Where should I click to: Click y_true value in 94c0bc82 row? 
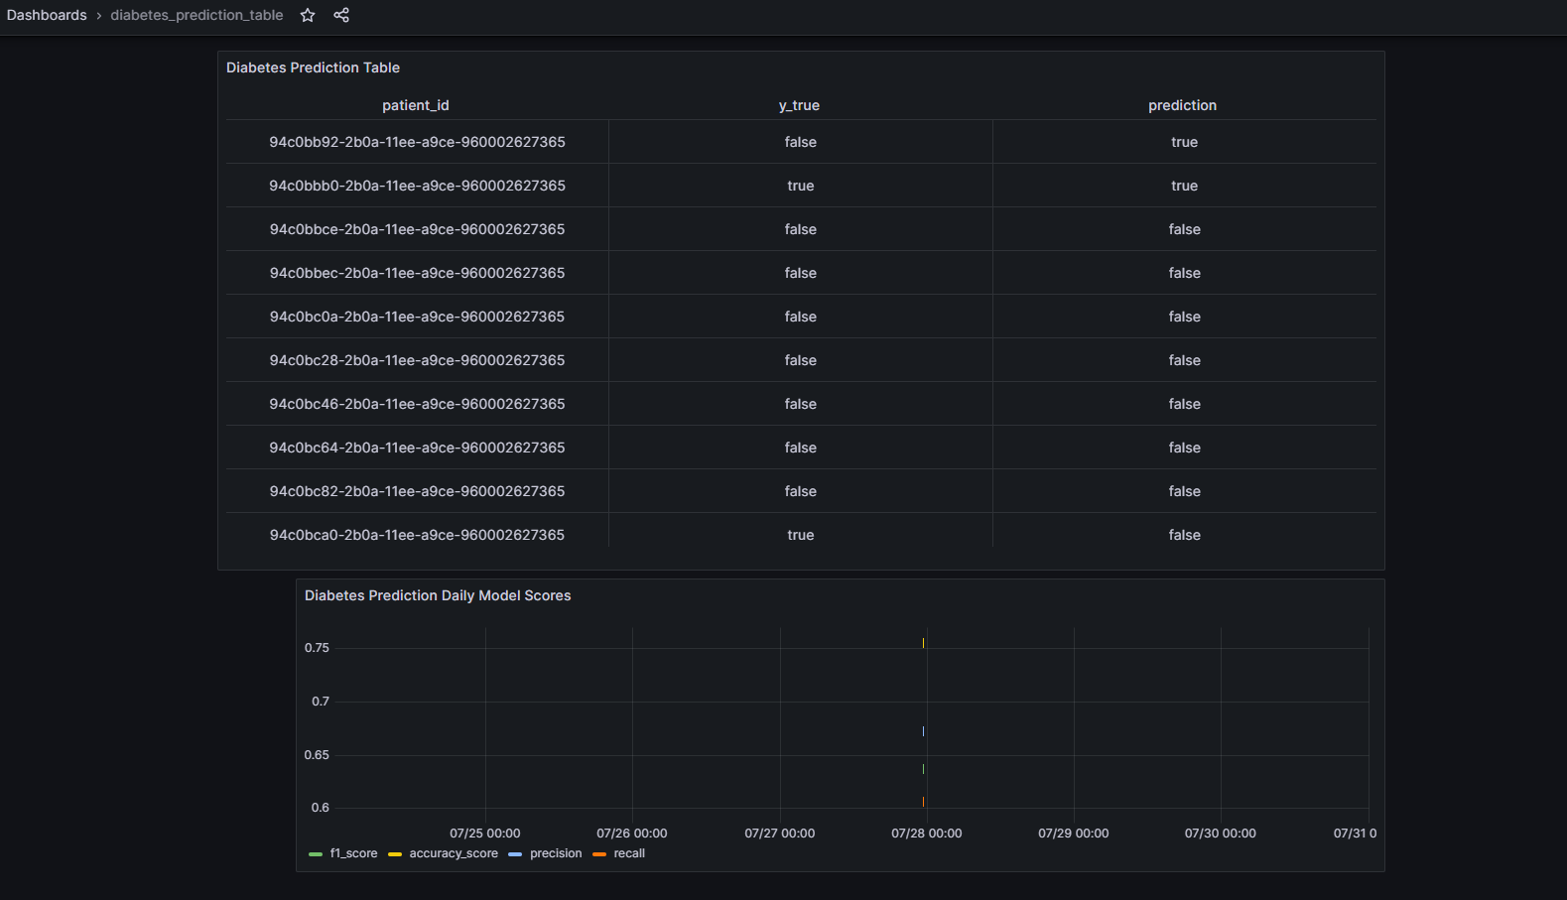(801, 491)
